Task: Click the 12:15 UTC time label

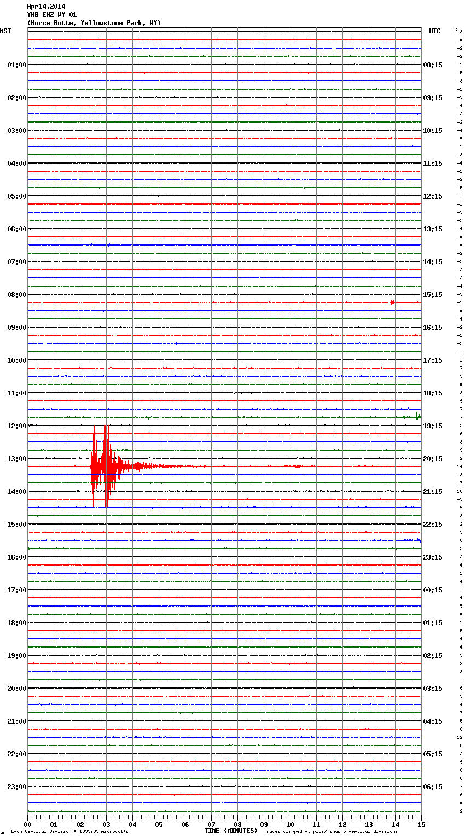Action: coord(433,196)
